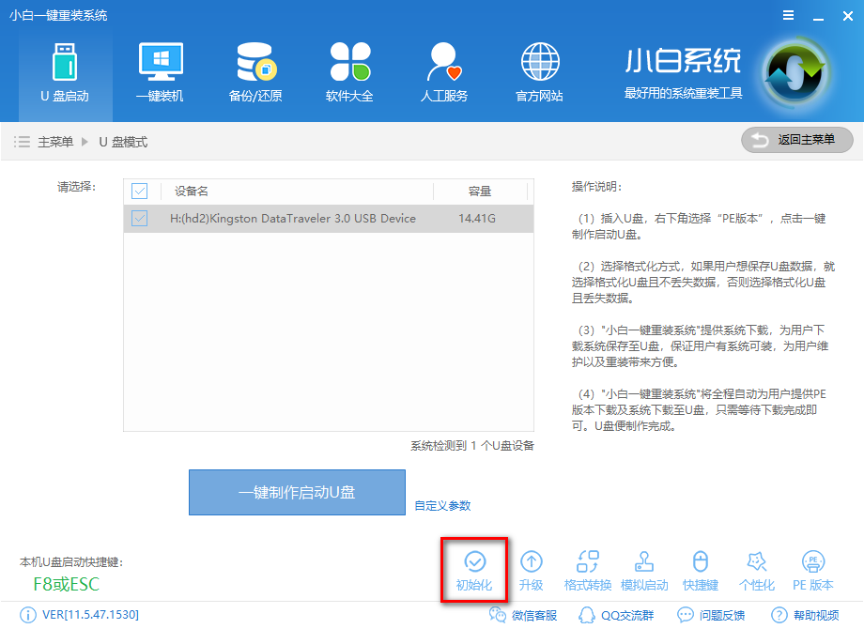The width and height of the screenshot is (864, 629).
Task: Open 软件大全 software collection
Action: point(348,70)
